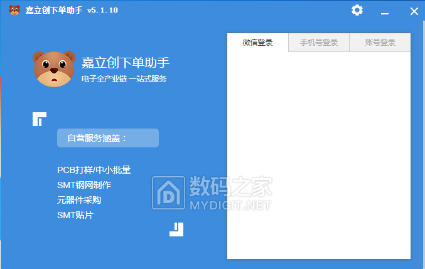Click the 自营服务涵盖 label box
The width and height of the screenshot is (425, 269).
(108, 138)
